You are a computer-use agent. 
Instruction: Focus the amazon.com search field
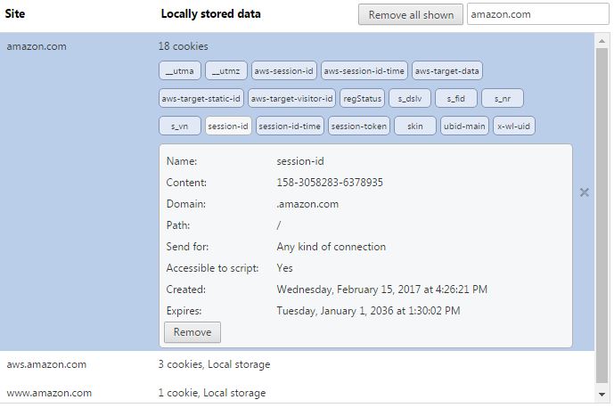[x=537, y=14]
